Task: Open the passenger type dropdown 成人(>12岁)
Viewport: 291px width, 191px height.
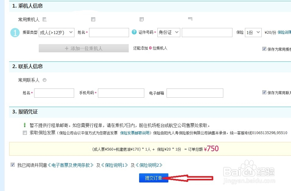Action: pyautogui.click(x=56, y=32)
